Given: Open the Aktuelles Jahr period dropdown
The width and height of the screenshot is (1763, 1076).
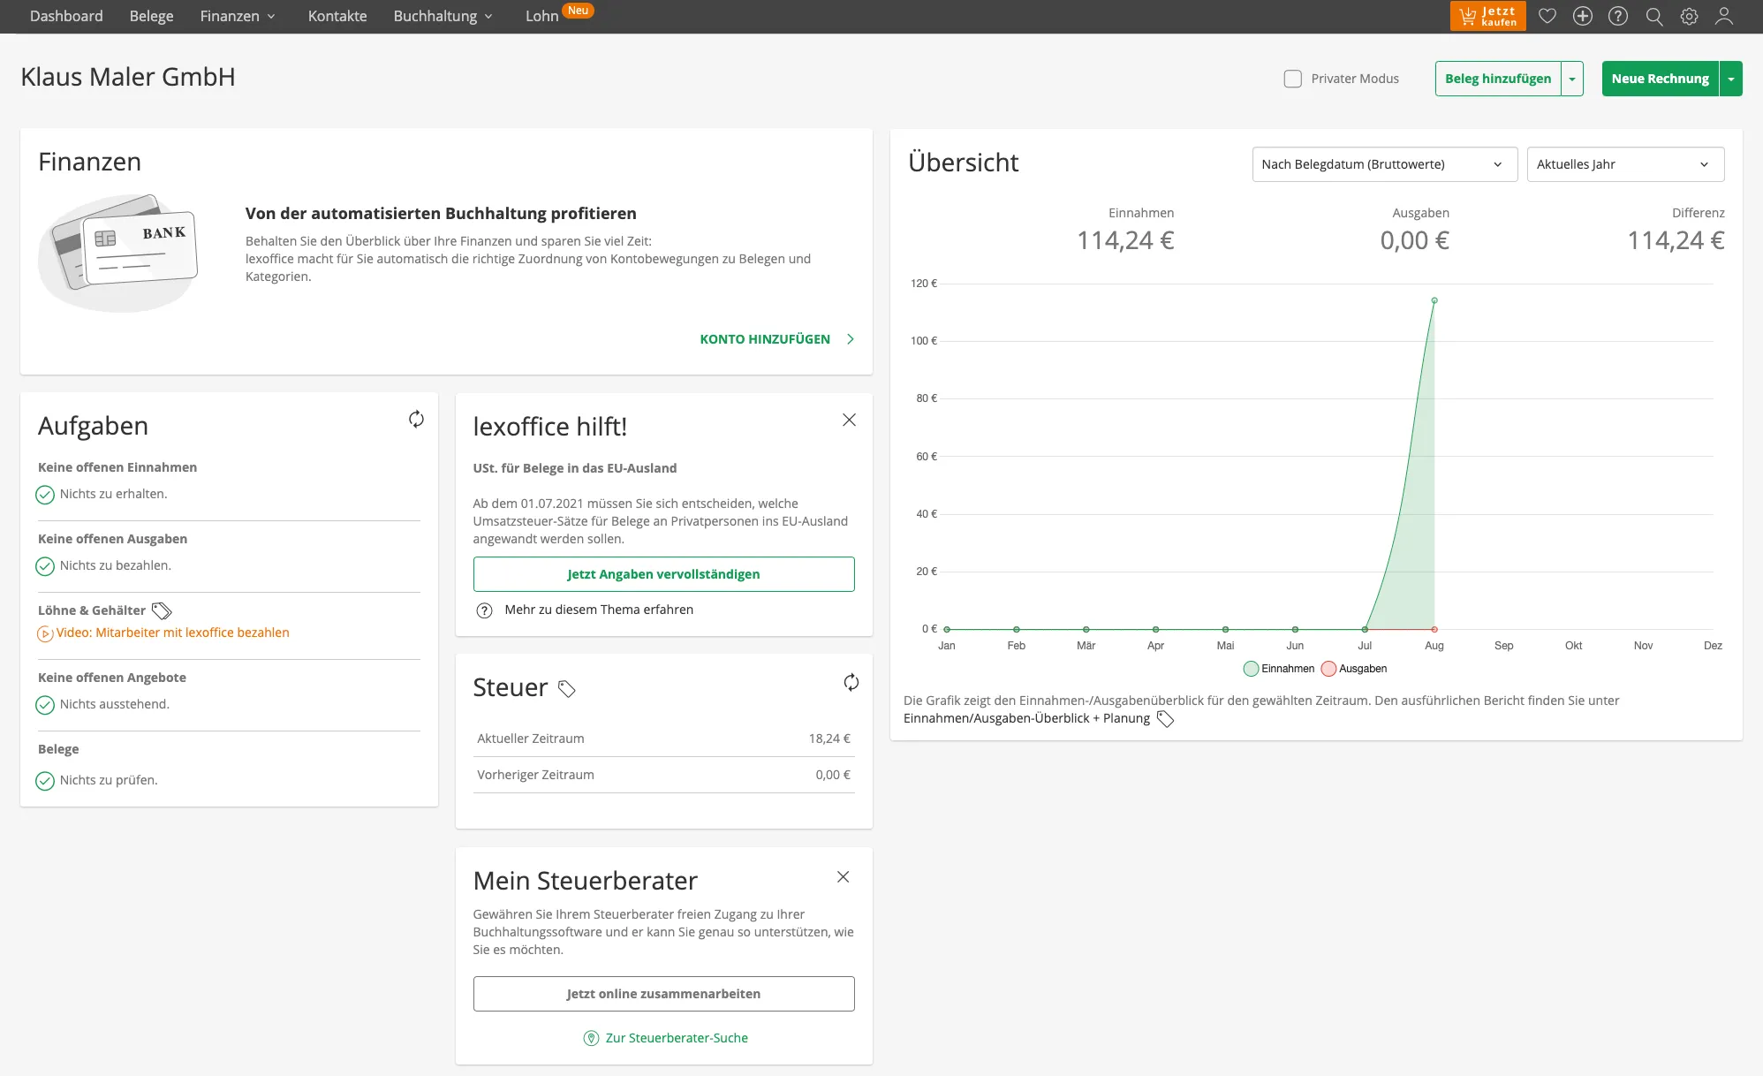Looking at the screenshot, I should point(1625,164).
